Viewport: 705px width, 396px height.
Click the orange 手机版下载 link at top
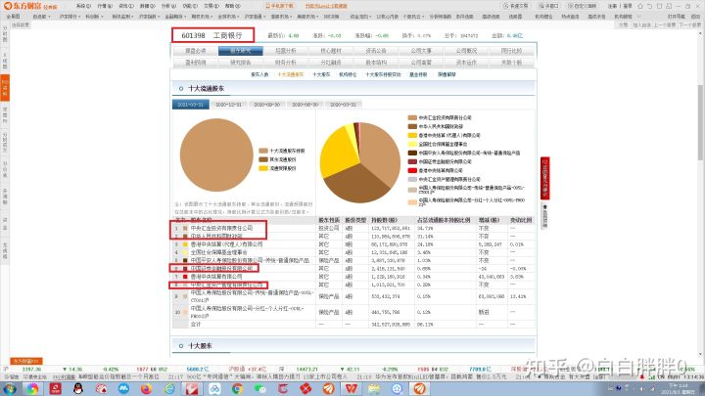[280, 6]
